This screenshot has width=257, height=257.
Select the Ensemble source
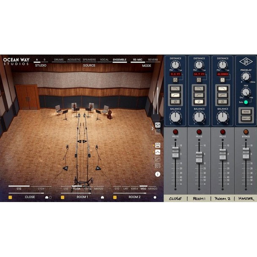pos(120,60)
